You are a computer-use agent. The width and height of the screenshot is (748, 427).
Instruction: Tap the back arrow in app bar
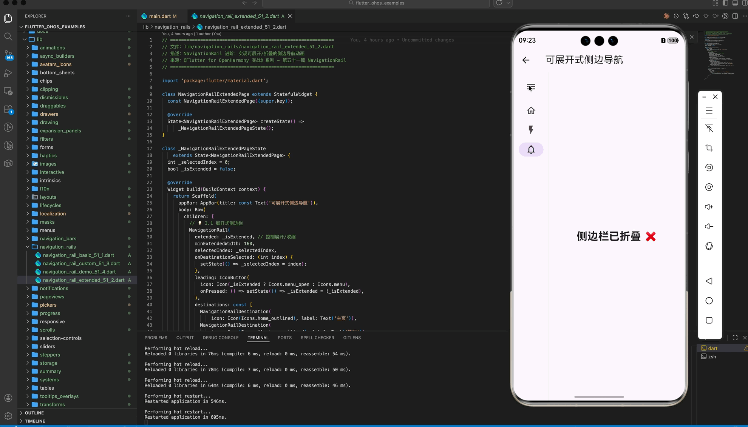click(525, 60)
